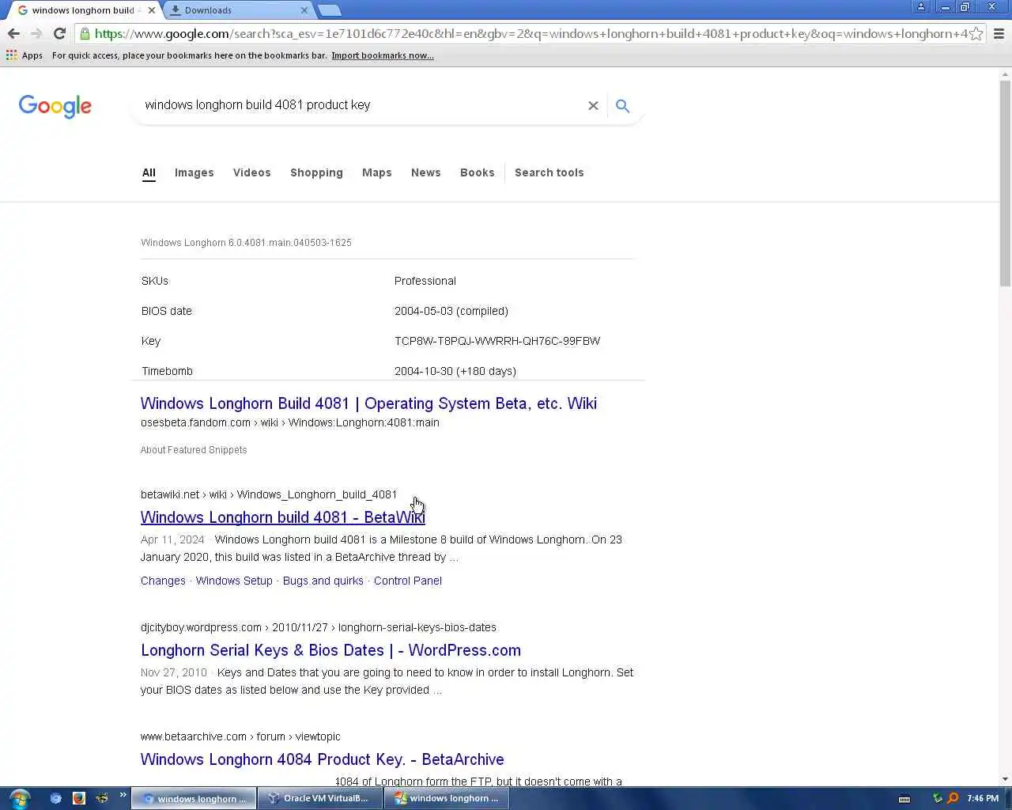Screen dimensions: 1012x810
Task: Click the Chrome user profile icon
Action: pyautogui.click(x=920, y=7)
